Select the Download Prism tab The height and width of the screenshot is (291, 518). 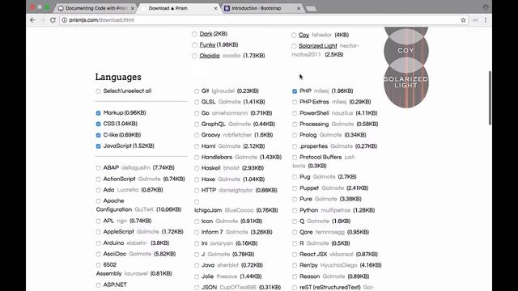[x=179, y=8]
